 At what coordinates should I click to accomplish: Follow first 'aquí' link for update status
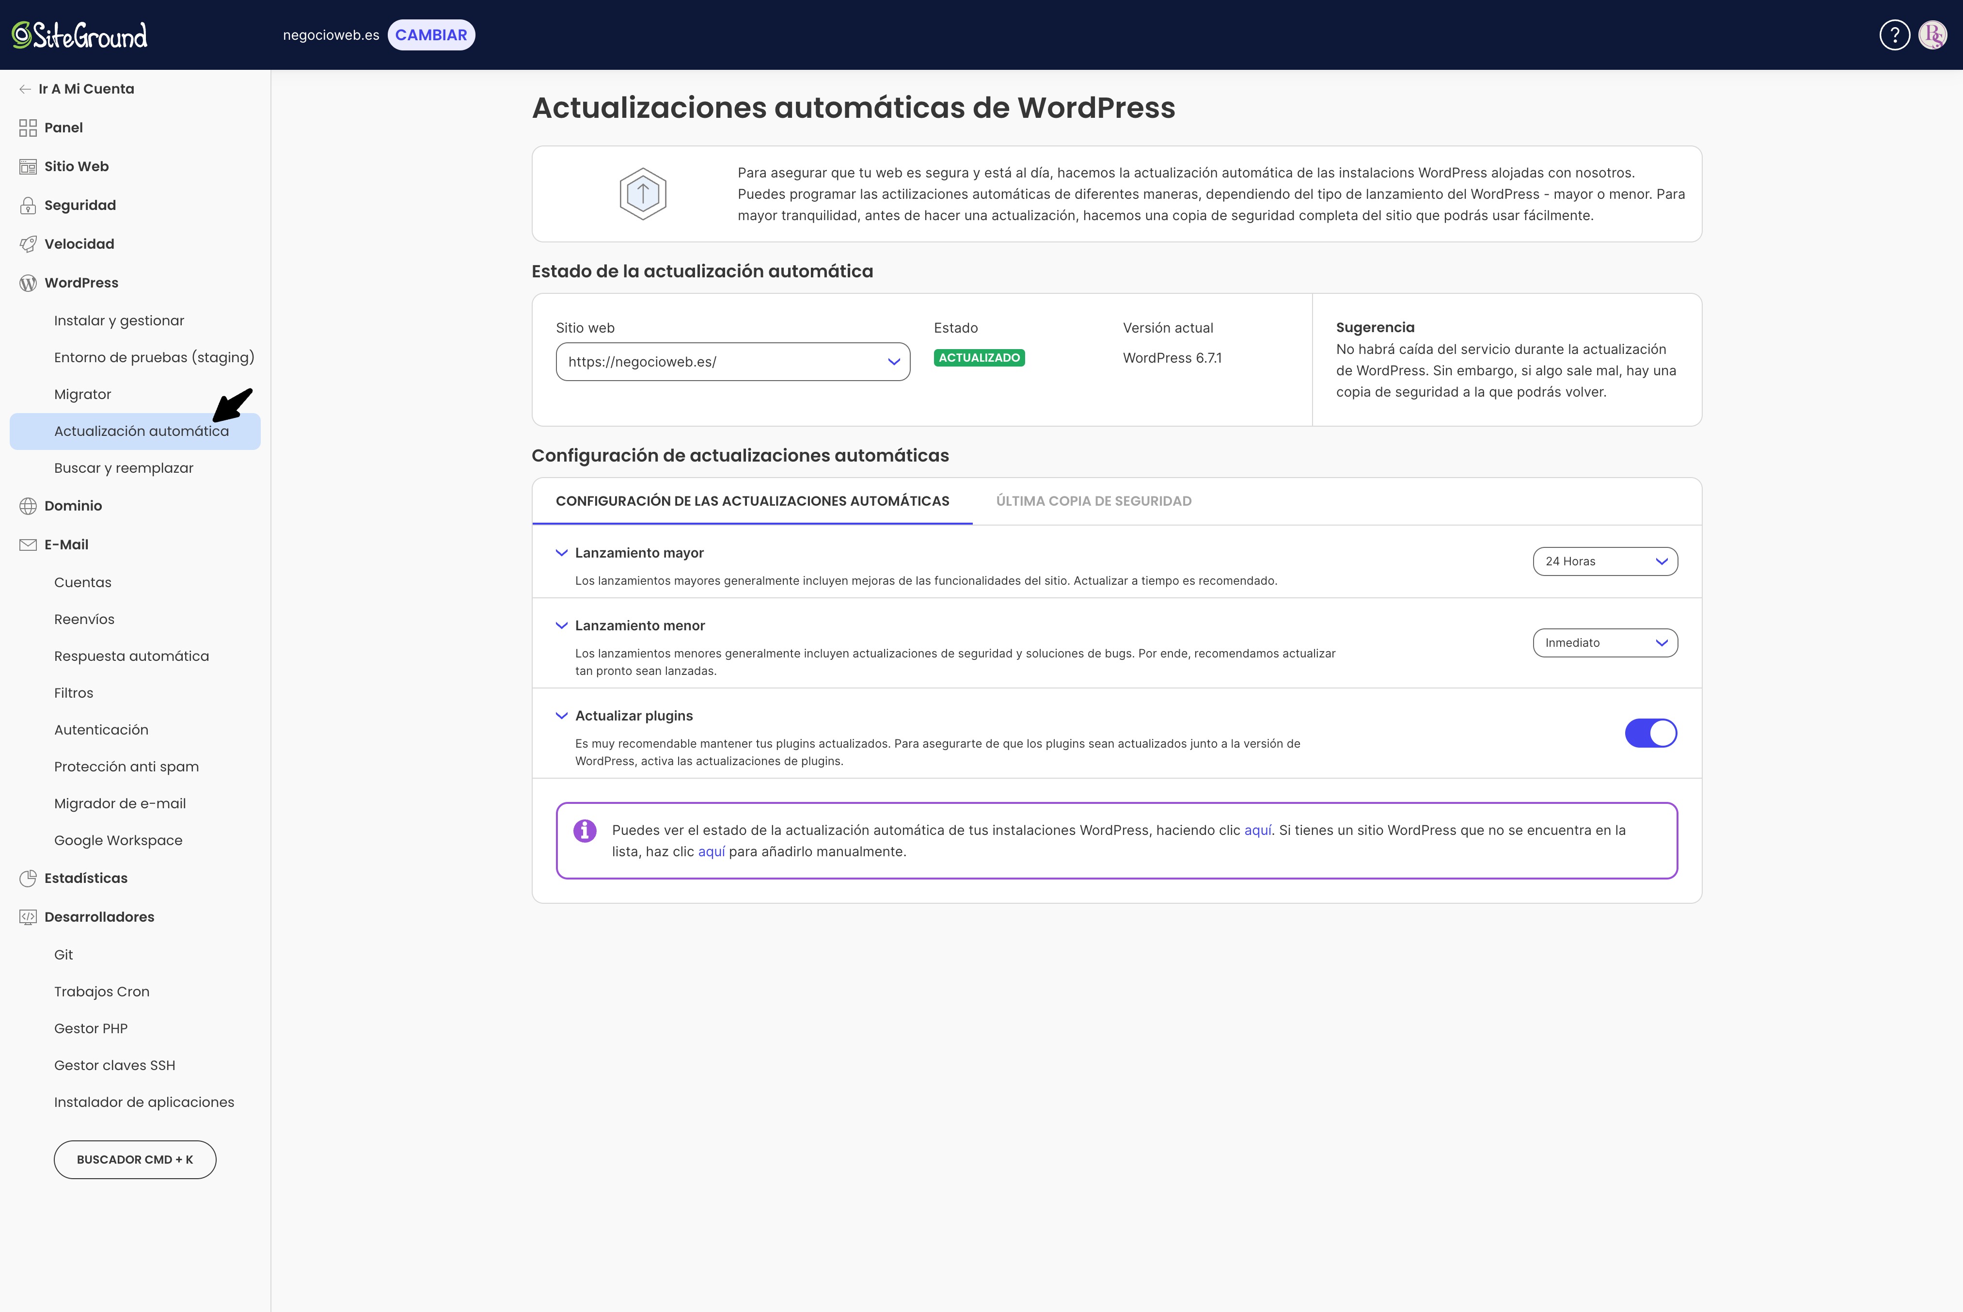(1258, 830)
